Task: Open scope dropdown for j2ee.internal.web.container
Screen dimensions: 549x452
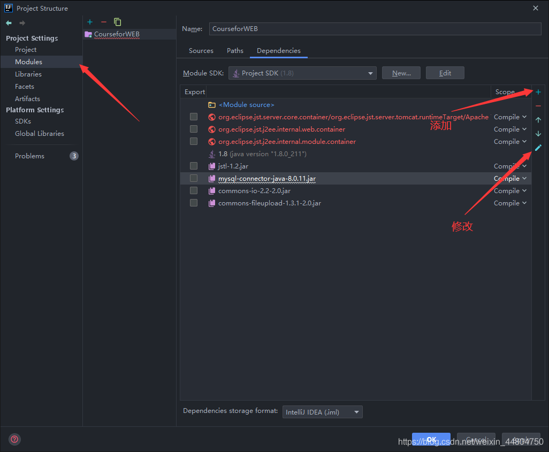Action: point(510,129)
